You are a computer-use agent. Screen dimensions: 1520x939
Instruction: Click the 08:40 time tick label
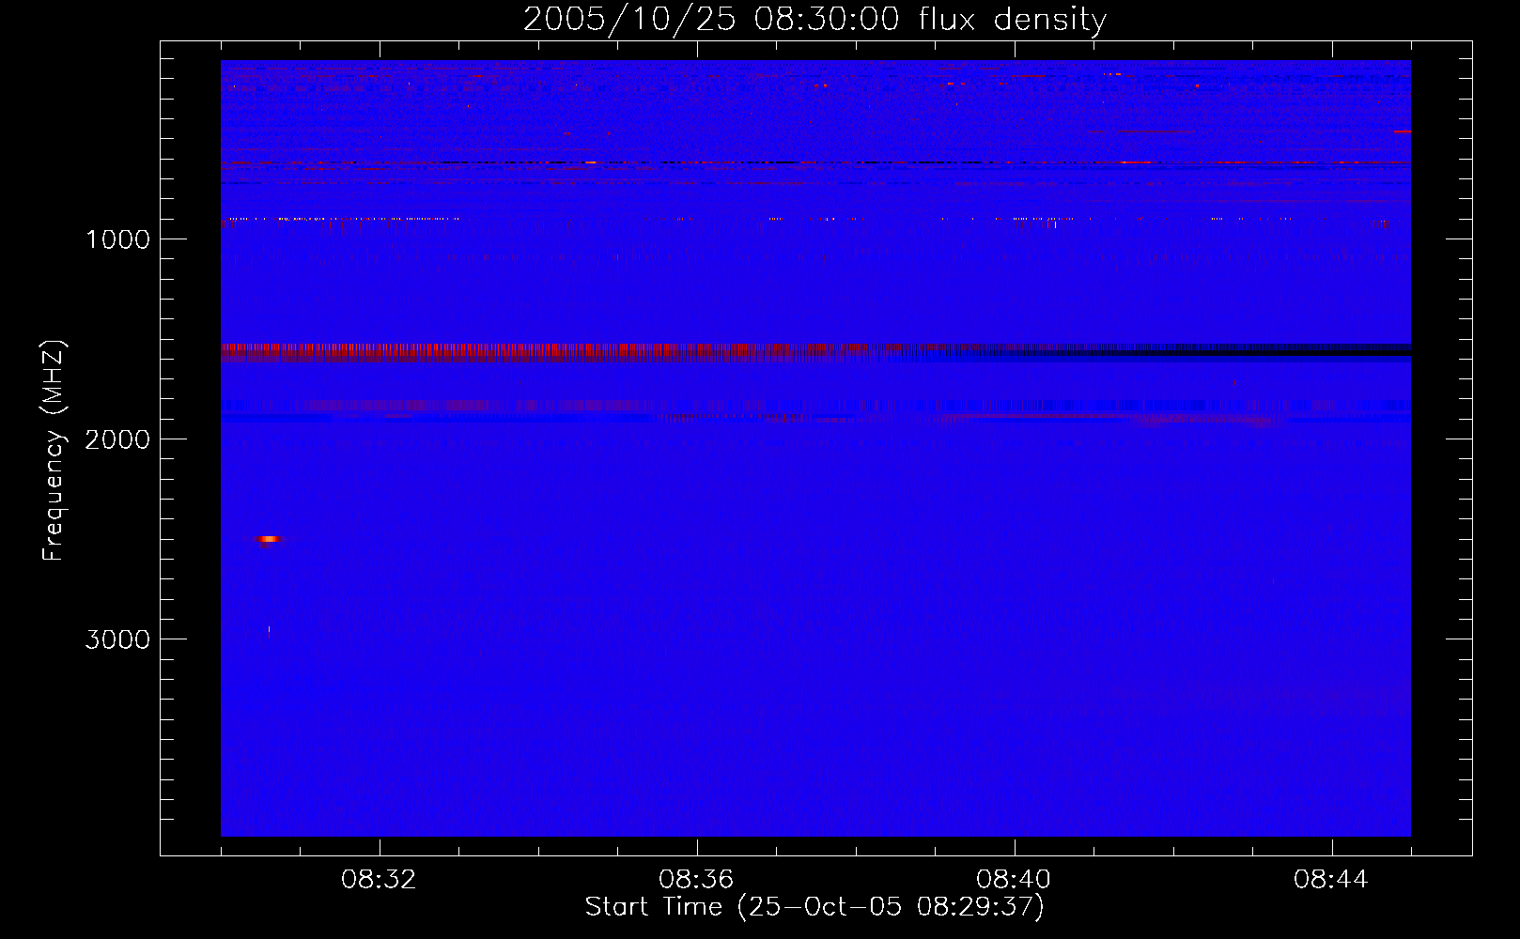1014,880
